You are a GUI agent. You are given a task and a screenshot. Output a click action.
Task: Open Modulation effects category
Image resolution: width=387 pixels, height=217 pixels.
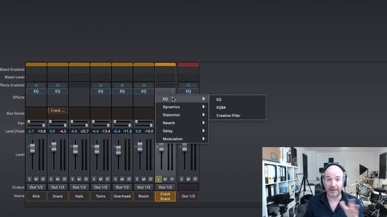point(182,139)
